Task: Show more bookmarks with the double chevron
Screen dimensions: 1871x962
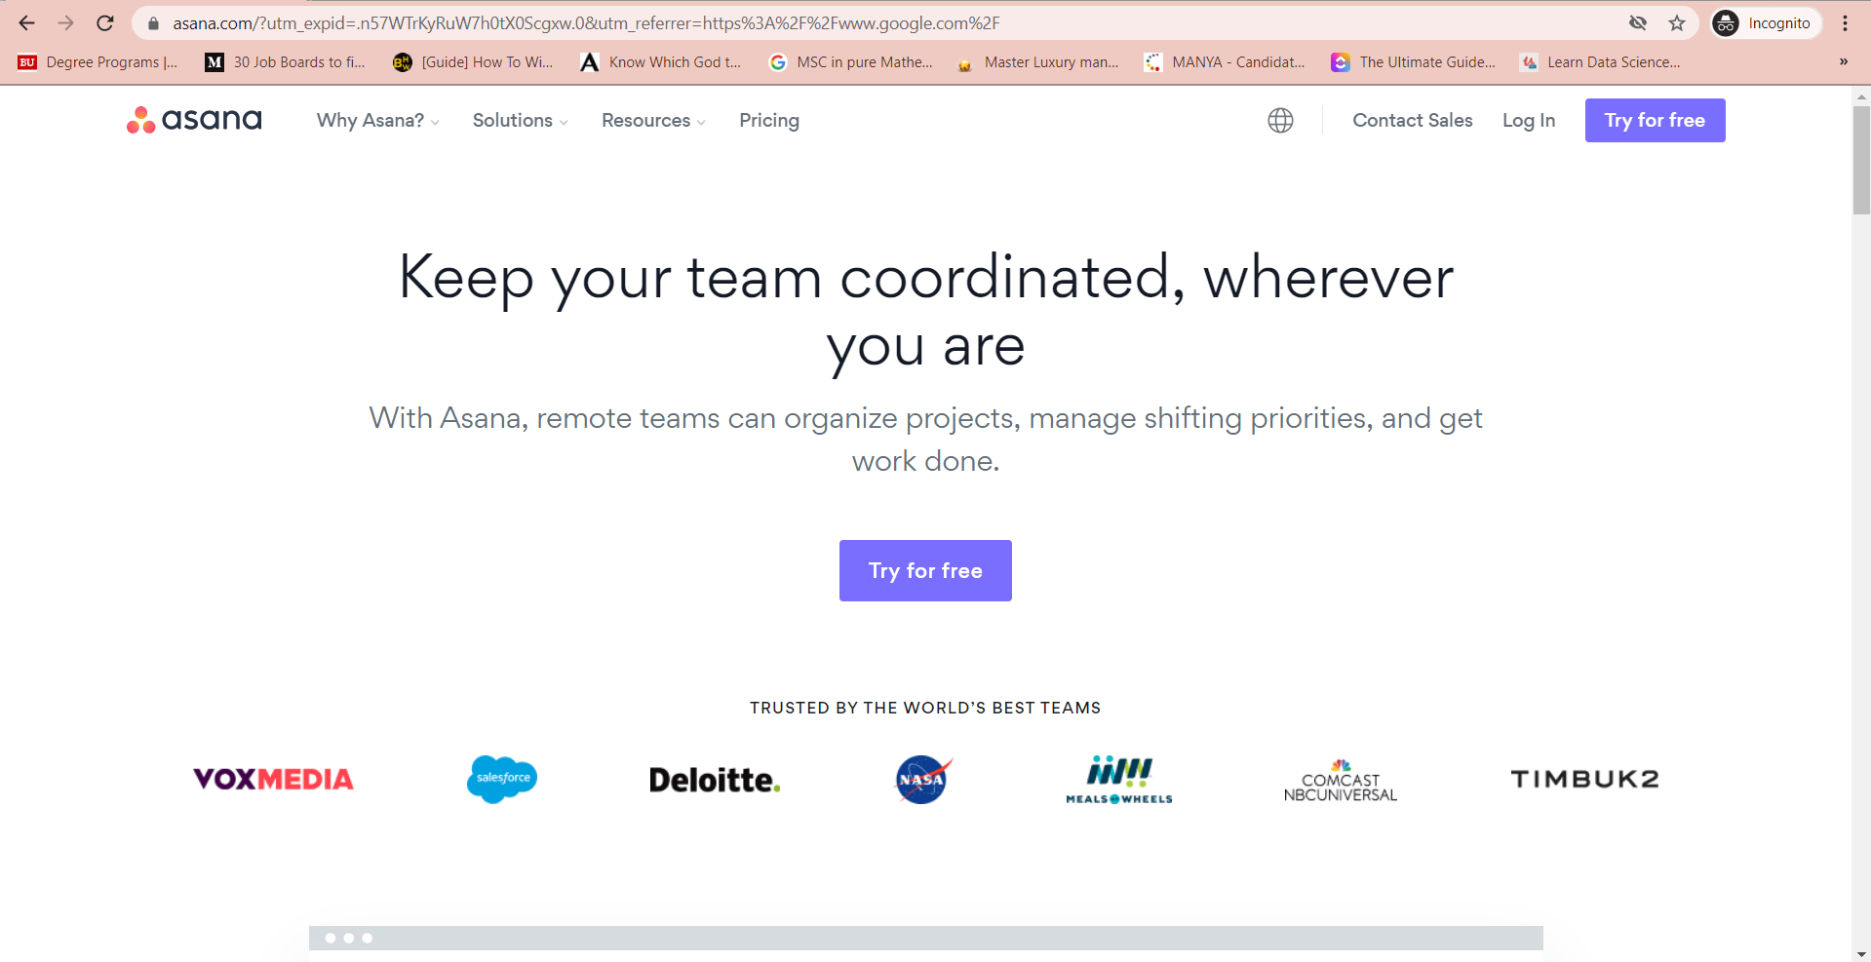Action: pyautogui.click(x=1844, y=62)
